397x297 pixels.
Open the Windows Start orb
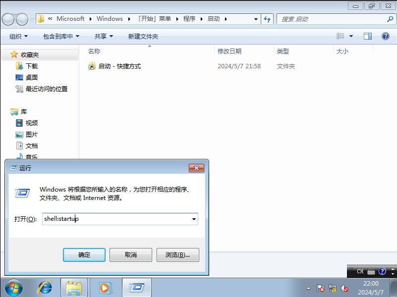pyautogui.click(x=14, y=288)
